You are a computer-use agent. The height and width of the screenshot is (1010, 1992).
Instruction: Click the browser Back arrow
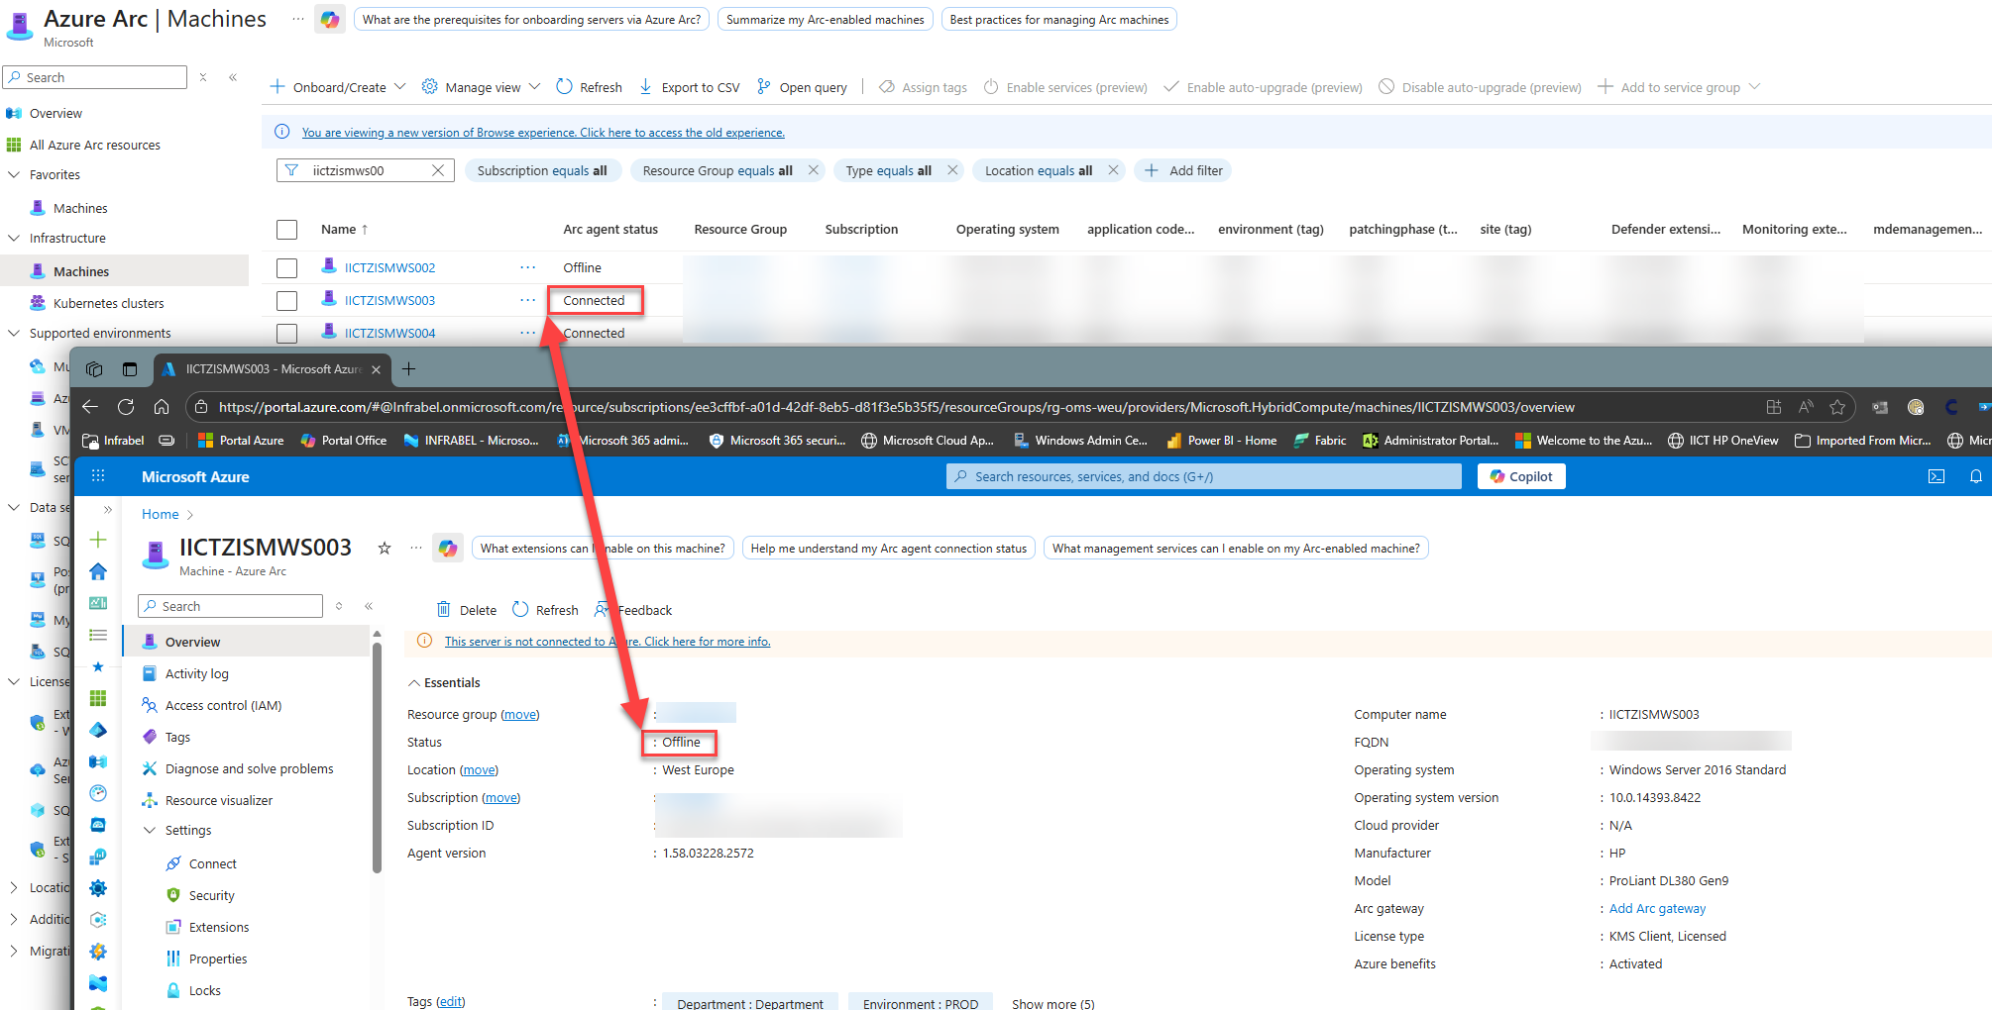click(90, 407)
